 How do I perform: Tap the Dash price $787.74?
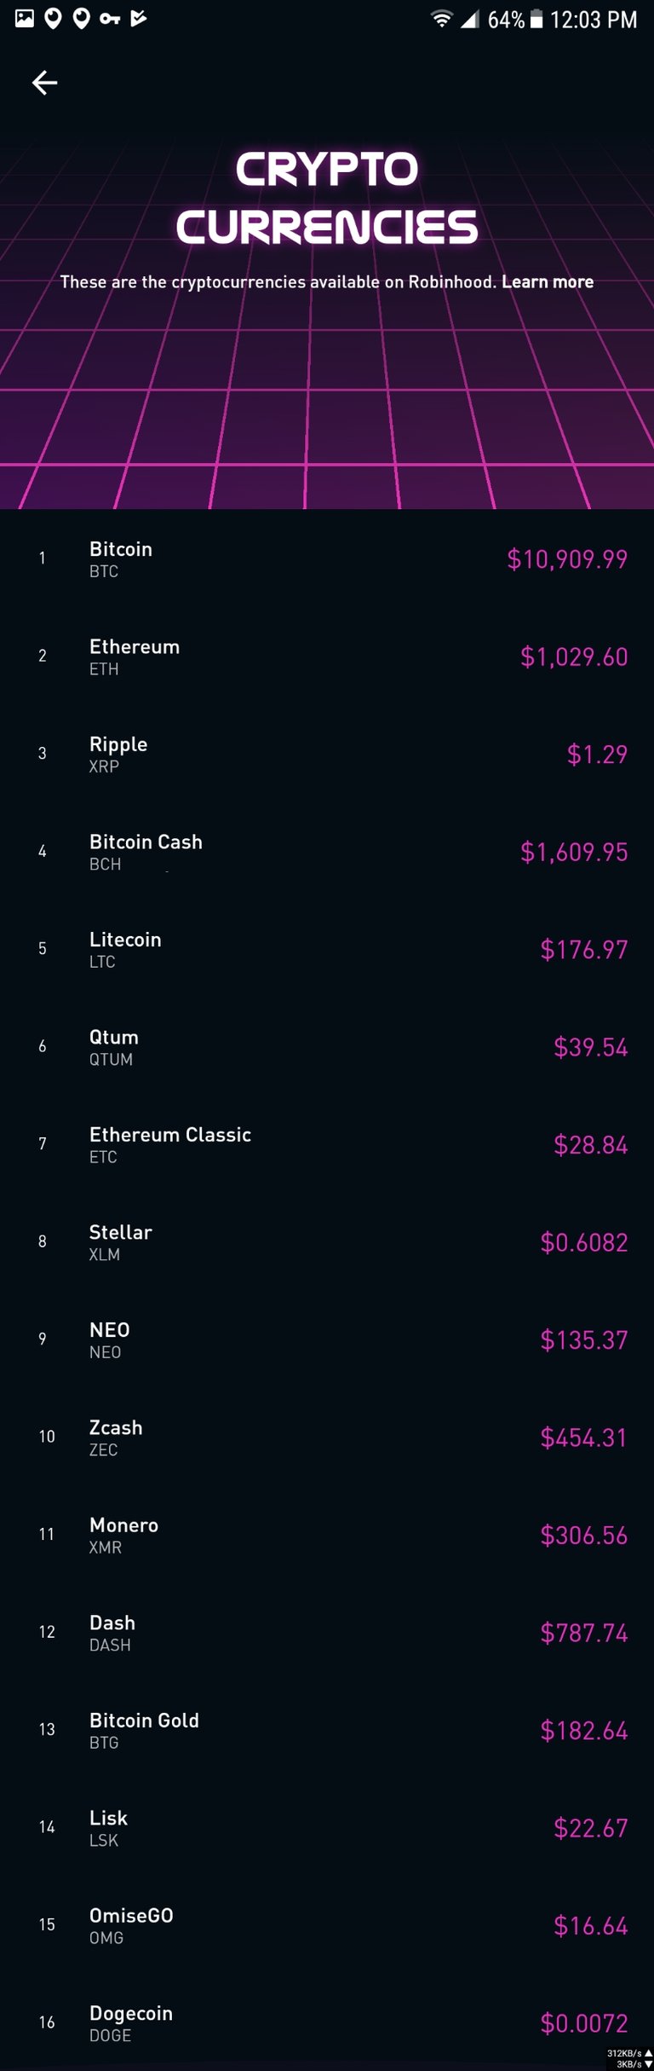pyautogui.click(x=584, y=1633)
